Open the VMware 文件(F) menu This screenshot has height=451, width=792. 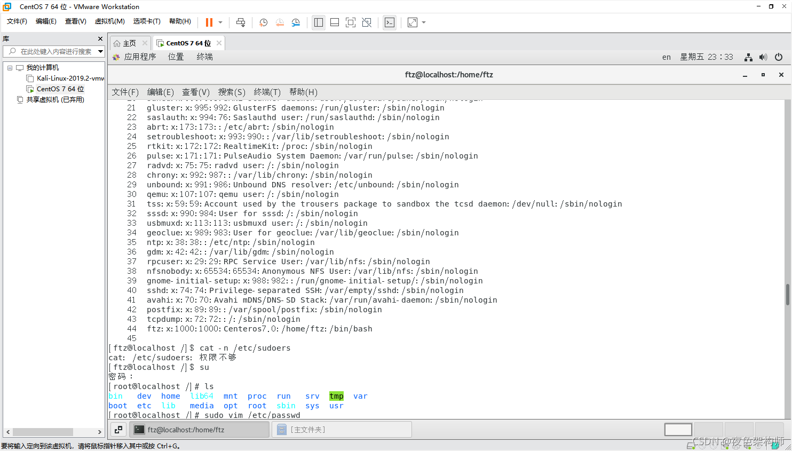point(17,21)
